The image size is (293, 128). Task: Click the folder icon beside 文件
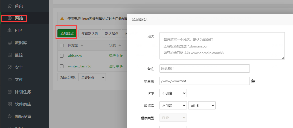[10, 80]
